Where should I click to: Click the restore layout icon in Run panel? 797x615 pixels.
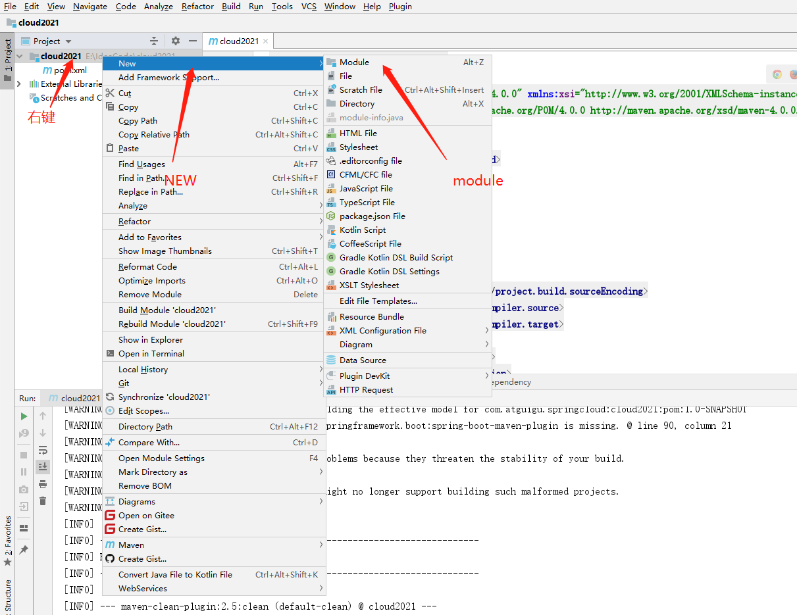point(24,528)
